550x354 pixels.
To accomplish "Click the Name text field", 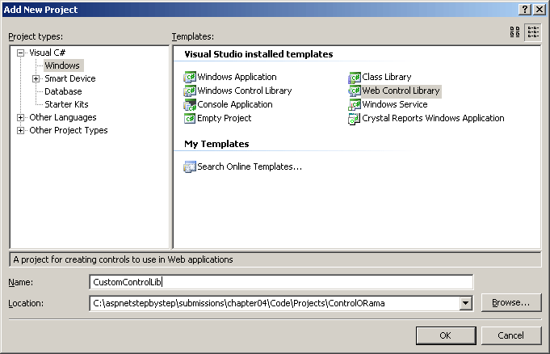I will 281,282.
